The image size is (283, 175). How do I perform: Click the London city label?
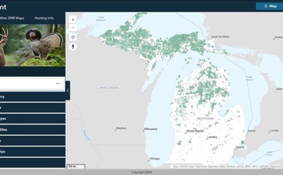point(274,130)
